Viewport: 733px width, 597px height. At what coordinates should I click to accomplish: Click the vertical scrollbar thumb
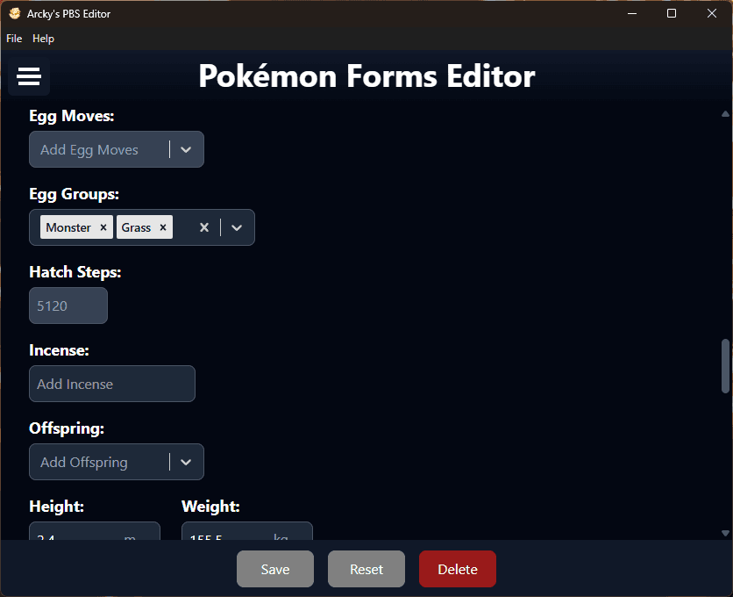click(x=725, y=365)
